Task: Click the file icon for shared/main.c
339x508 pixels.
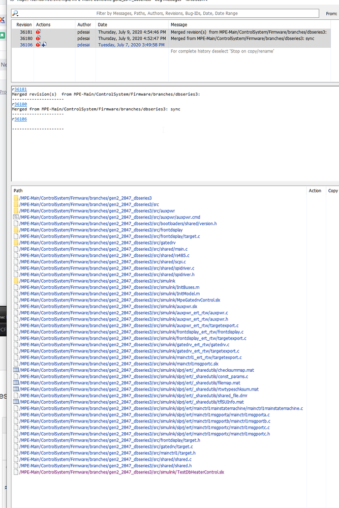Action: point(16,249)
